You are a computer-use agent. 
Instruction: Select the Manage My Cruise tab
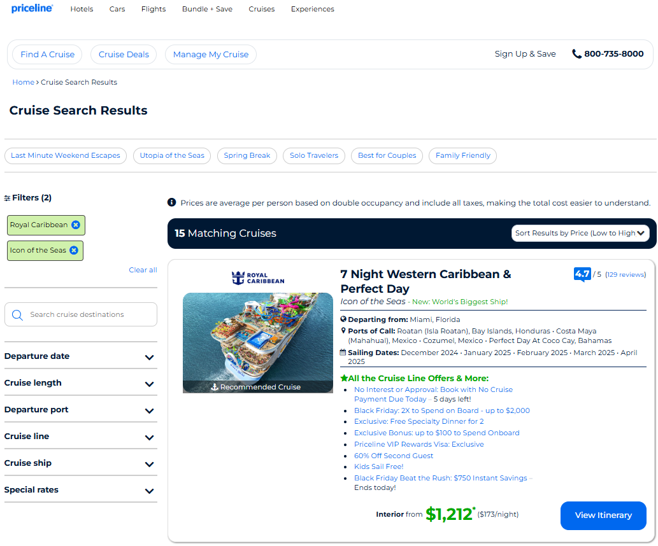coord(211,55)
